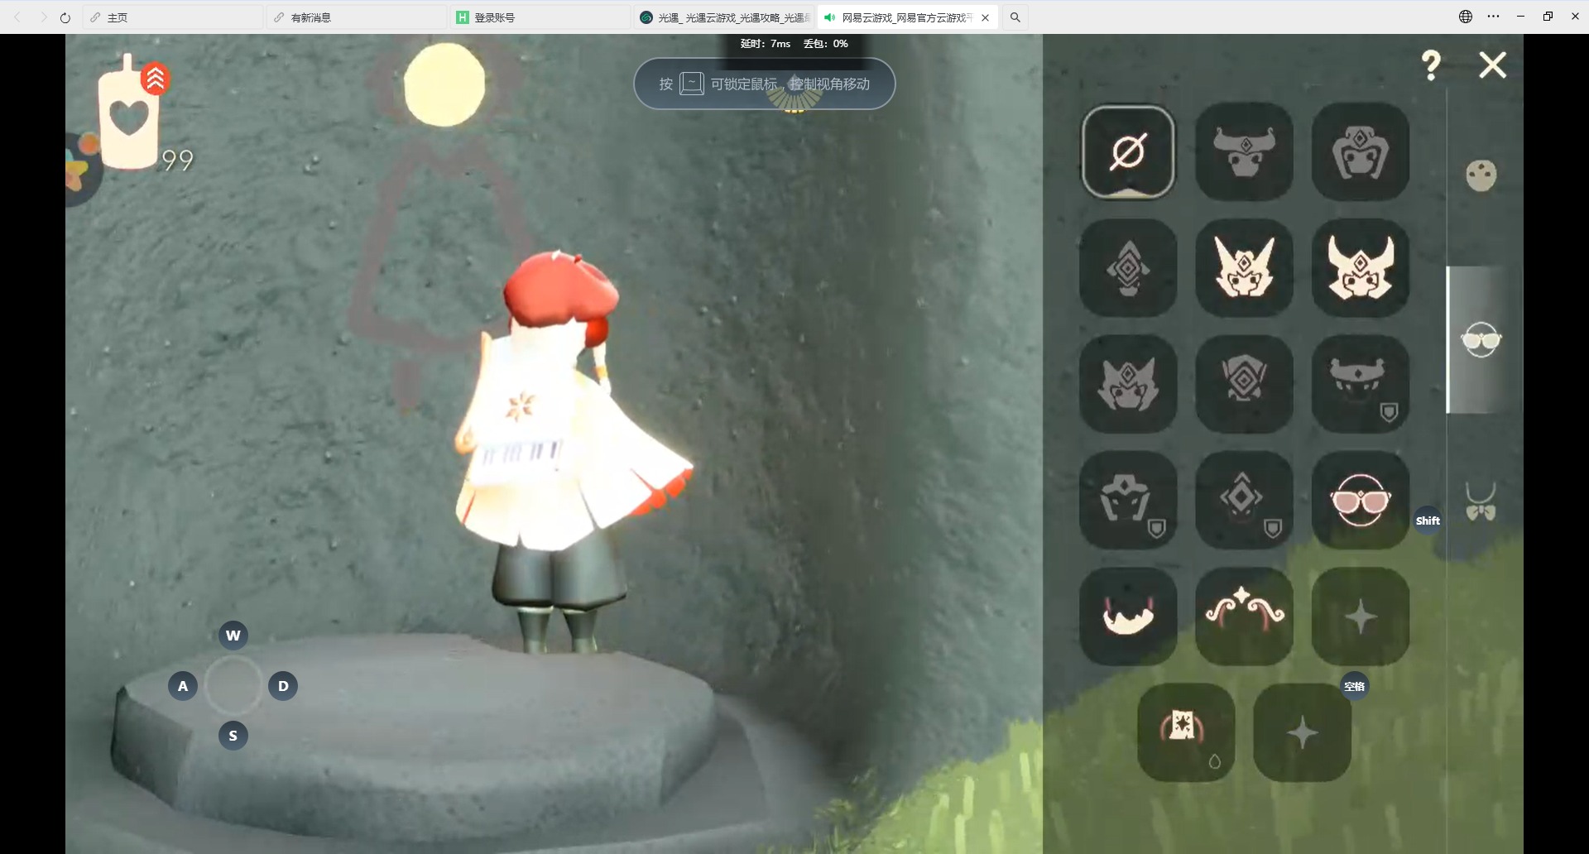Open the globe language icon in title bar
Viewport: 1589px width, 854px height.
[x=1466, y=17]
